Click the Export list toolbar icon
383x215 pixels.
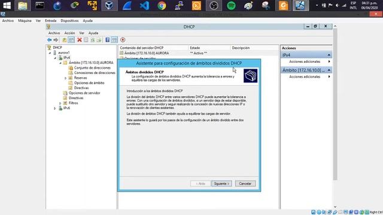tap(99, 40)
